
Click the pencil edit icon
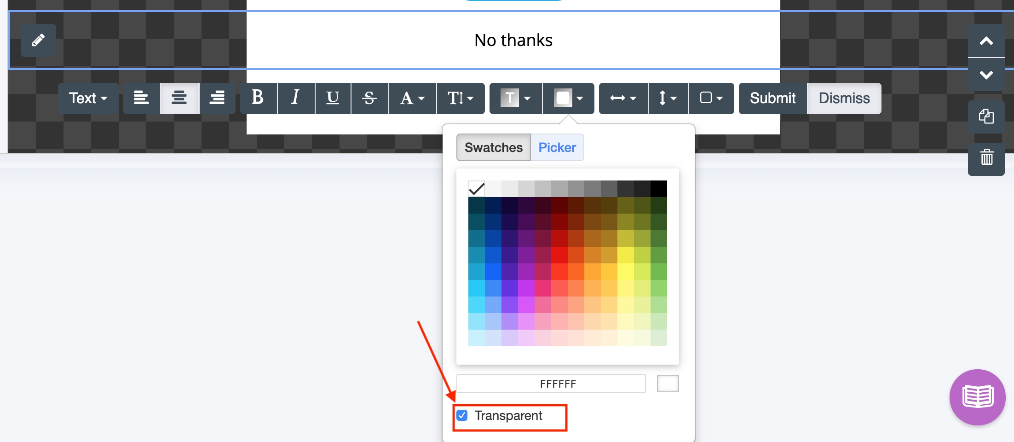click(39, 41)
